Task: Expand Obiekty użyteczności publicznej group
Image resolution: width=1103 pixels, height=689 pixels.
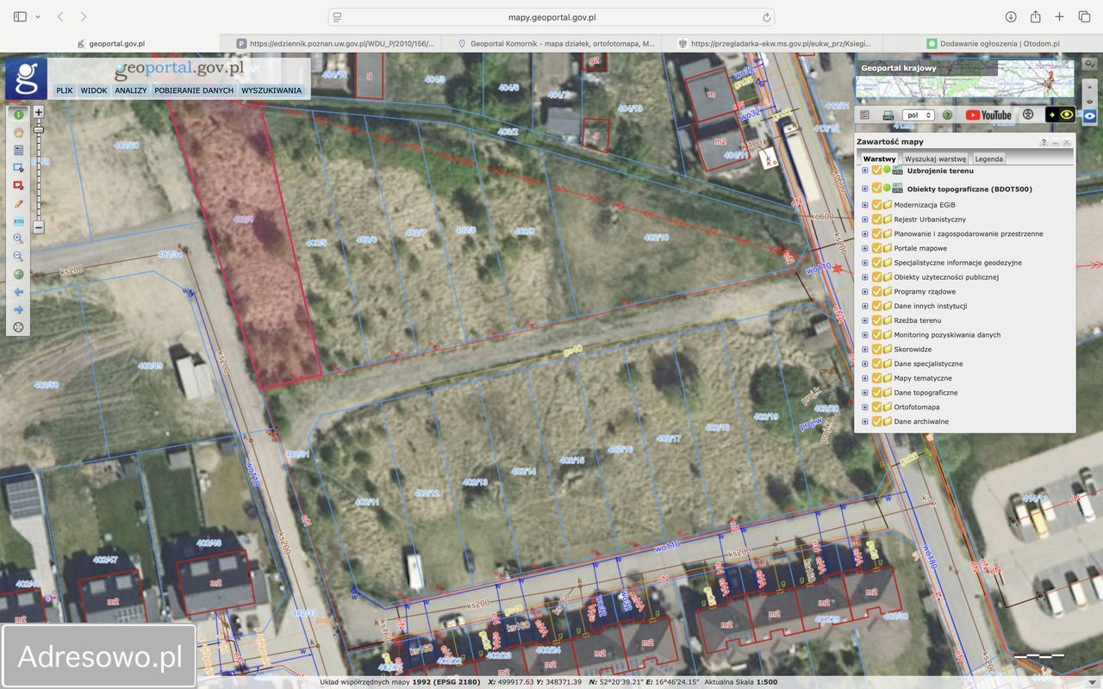Action: (864, 277)
